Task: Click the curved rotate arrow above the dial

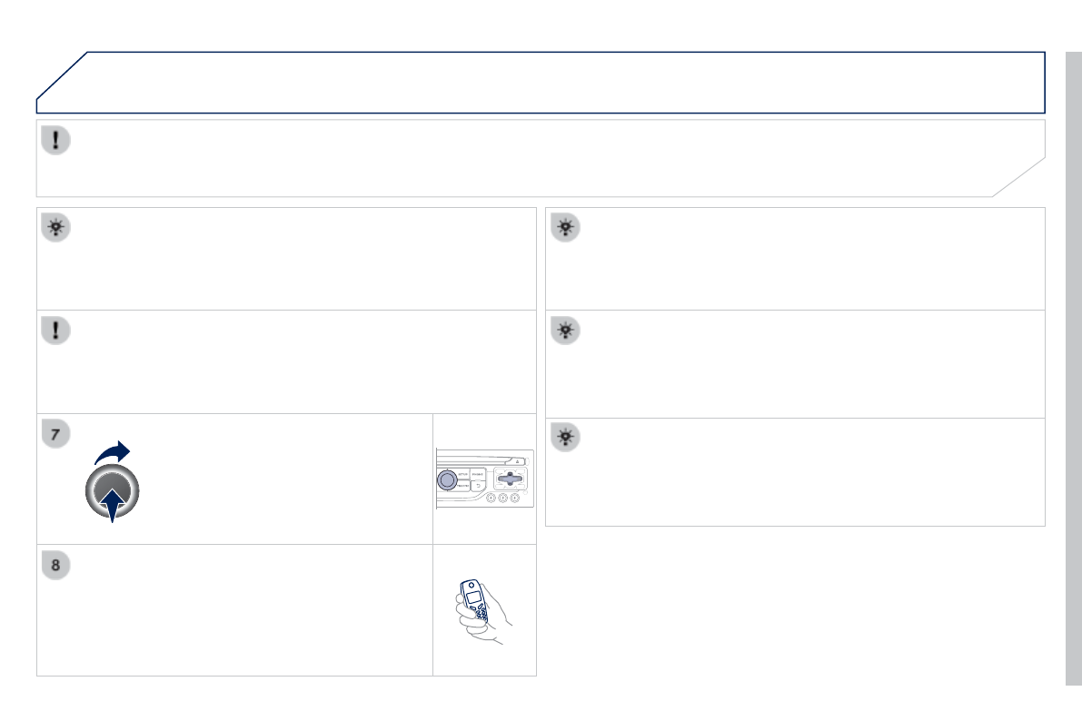Action: click(113, 452)
